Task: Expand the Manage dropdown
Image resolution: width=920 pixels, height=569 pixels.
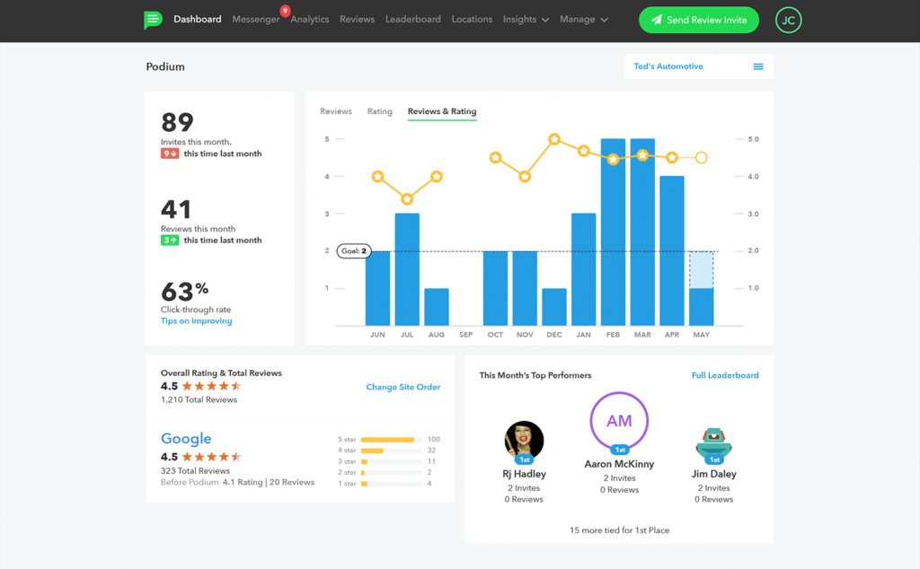Action: tap(583, 19)
